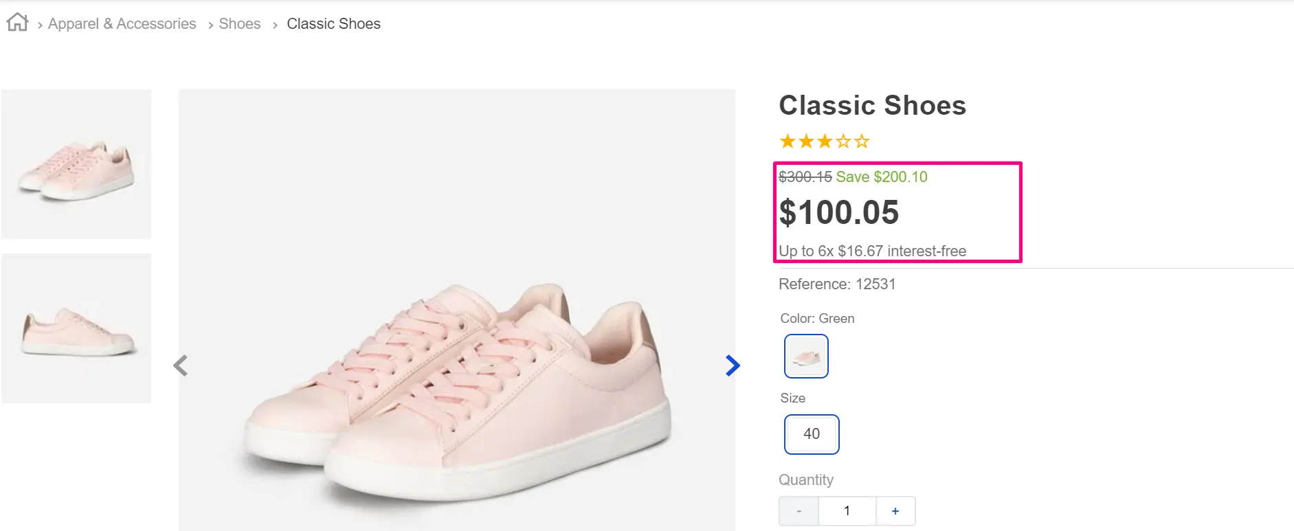The image size is (1294, 531).
Task: Select the top thumbnail showing shoe pair
Action: (x=76, y=164)
